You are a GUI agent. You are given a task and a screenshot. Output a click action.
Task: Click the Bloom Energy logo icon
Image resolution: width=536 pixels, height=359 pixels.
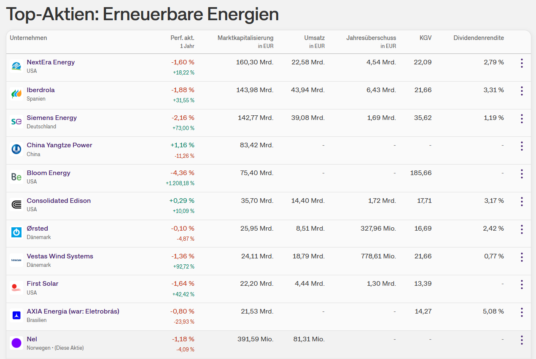coord(16,177)
